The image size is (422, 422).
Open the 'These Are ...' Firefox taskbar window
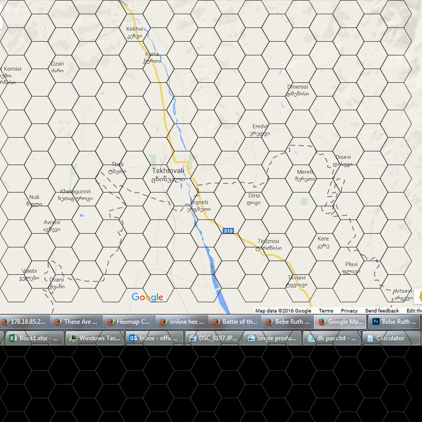[76, 322]
